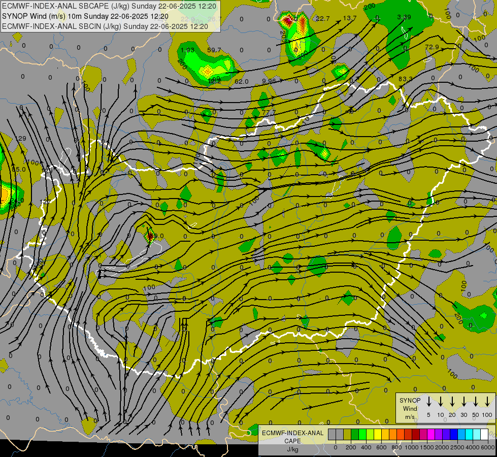Click the 59.7 value on the map
The width and height of the screenshot is (497, 457).
coord(214,50)
